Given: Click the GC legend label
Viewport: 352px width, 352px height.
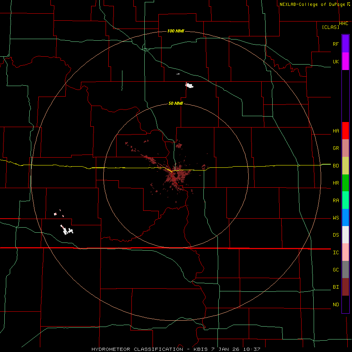Looking at the screenshot, I should [336, 270].
